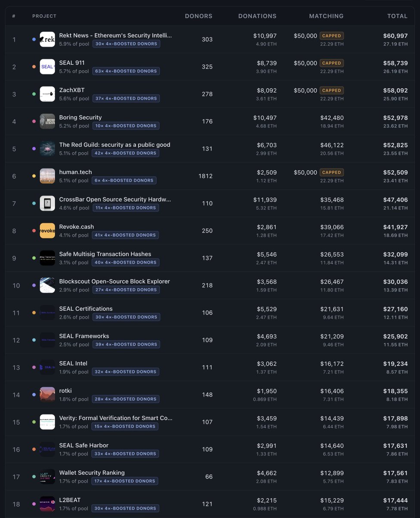Click the 0.869 ETH donations value
Screen dimensions: 420x518
[x=265, y=399]
